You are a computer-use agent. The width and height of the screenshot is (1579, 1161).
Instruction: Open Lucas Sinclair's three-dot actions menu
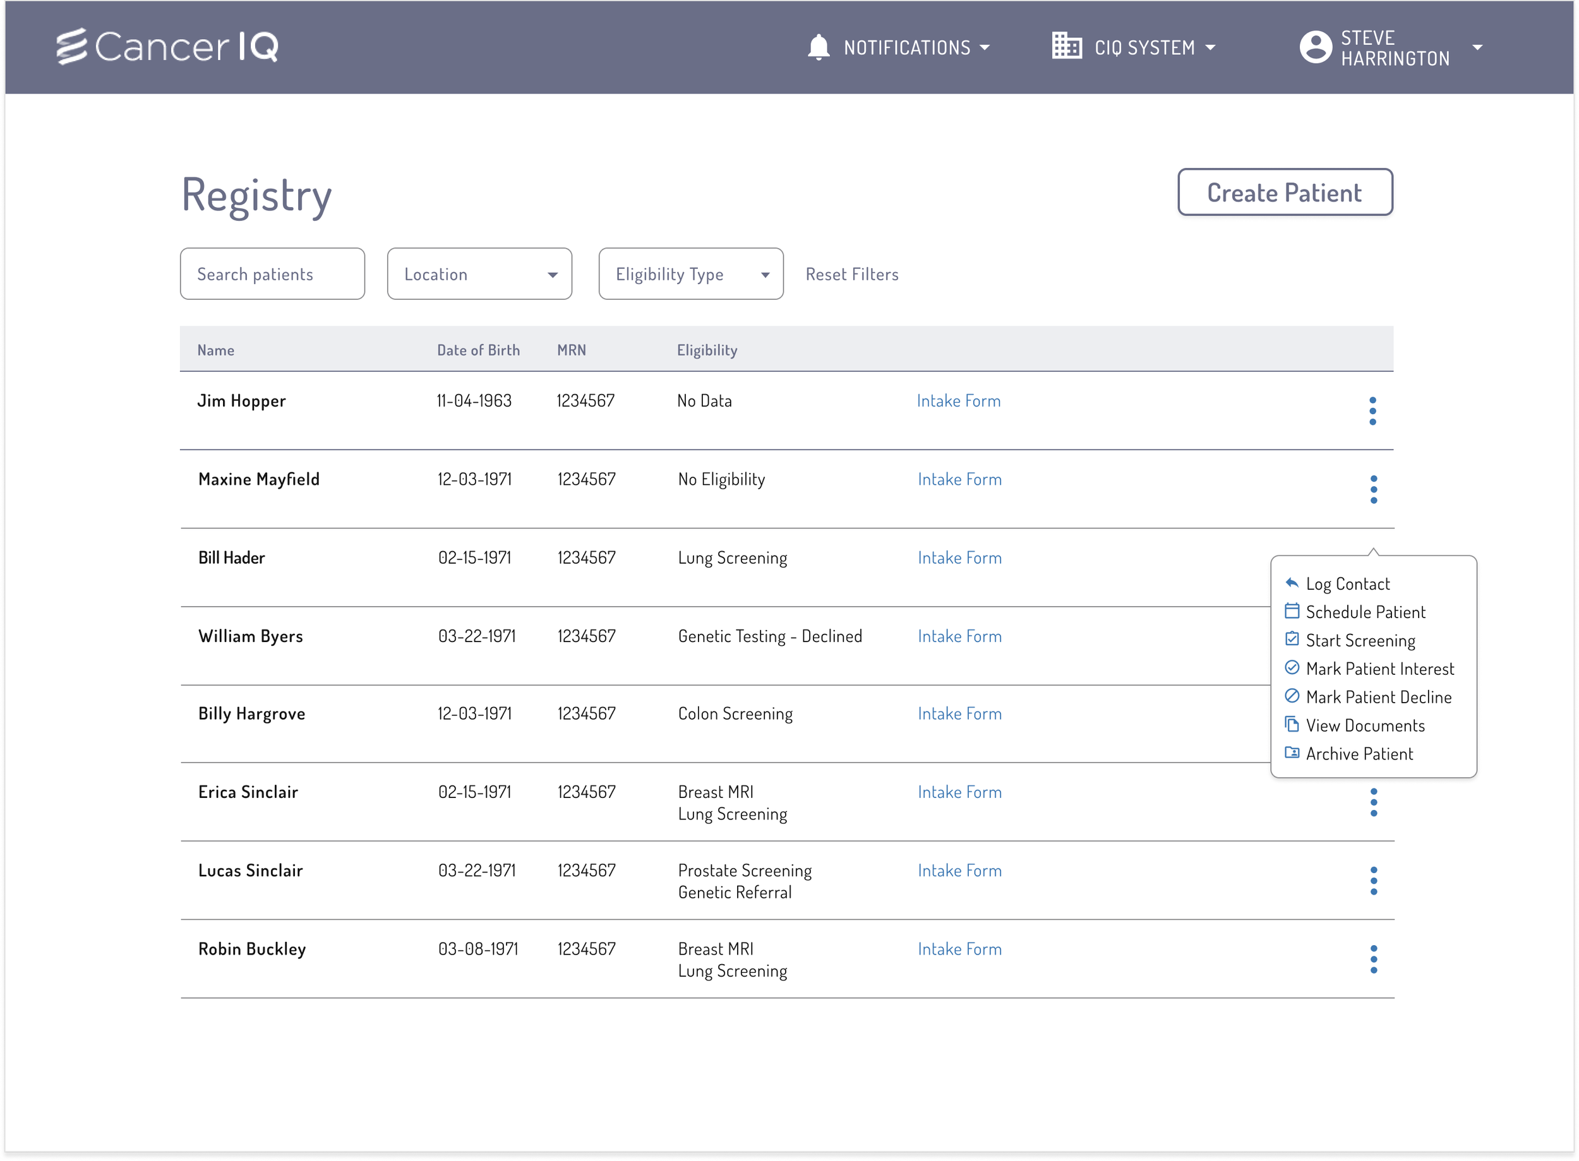1373,881
